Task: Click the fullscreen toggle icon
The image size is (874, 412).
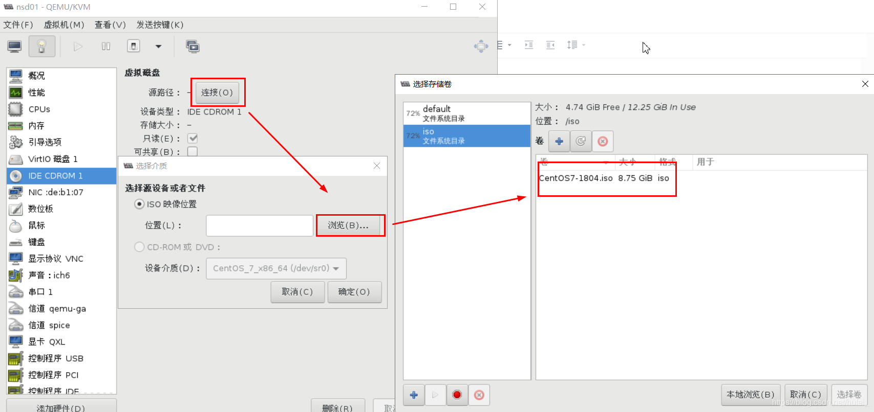Action: pos(481,47)
